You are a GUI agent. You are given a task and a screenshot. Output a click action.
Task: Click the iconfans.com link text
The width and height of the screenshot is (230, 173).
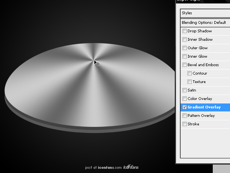tap(110, 167)
